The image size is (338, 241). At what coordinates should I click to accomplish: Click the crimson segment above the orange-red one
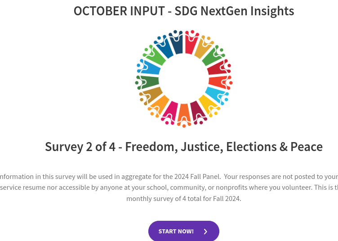[218, 69]
